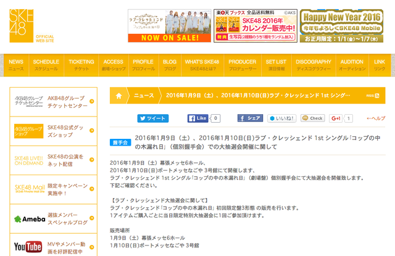Image resolution: width=395 pixels, height=256 pixels.
Task: Open the PRODUCER プロデューサー menu
Action: (x=243, y=65)
